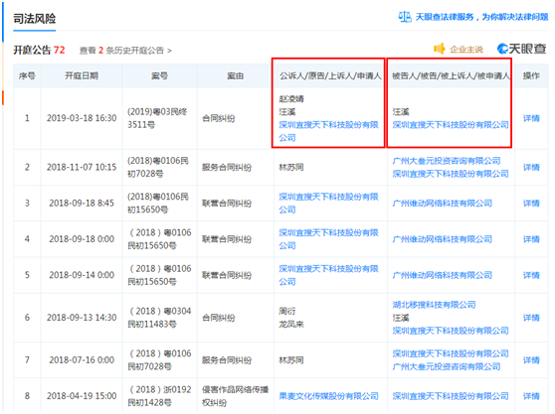Open 详情 for the 2018-07-16 case
The width and height of the screenshot is (555, 414).
531,360
